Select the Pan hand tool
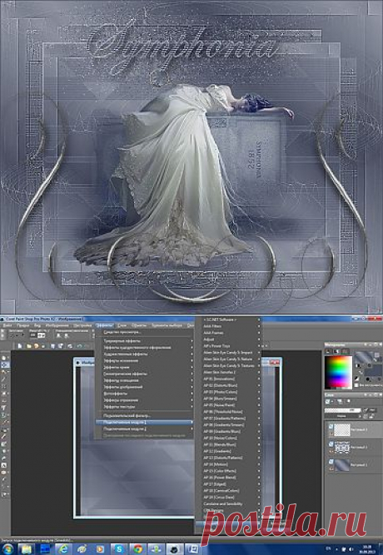The image size is (383, 555). (x=4, y=358)
